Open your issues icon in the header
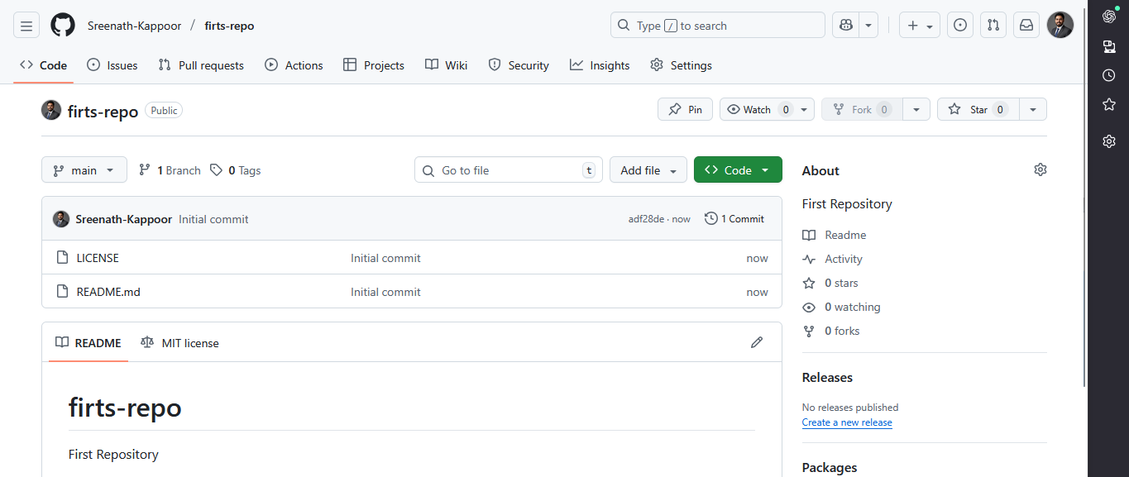The image size is (1129, 477). (959, 25)
